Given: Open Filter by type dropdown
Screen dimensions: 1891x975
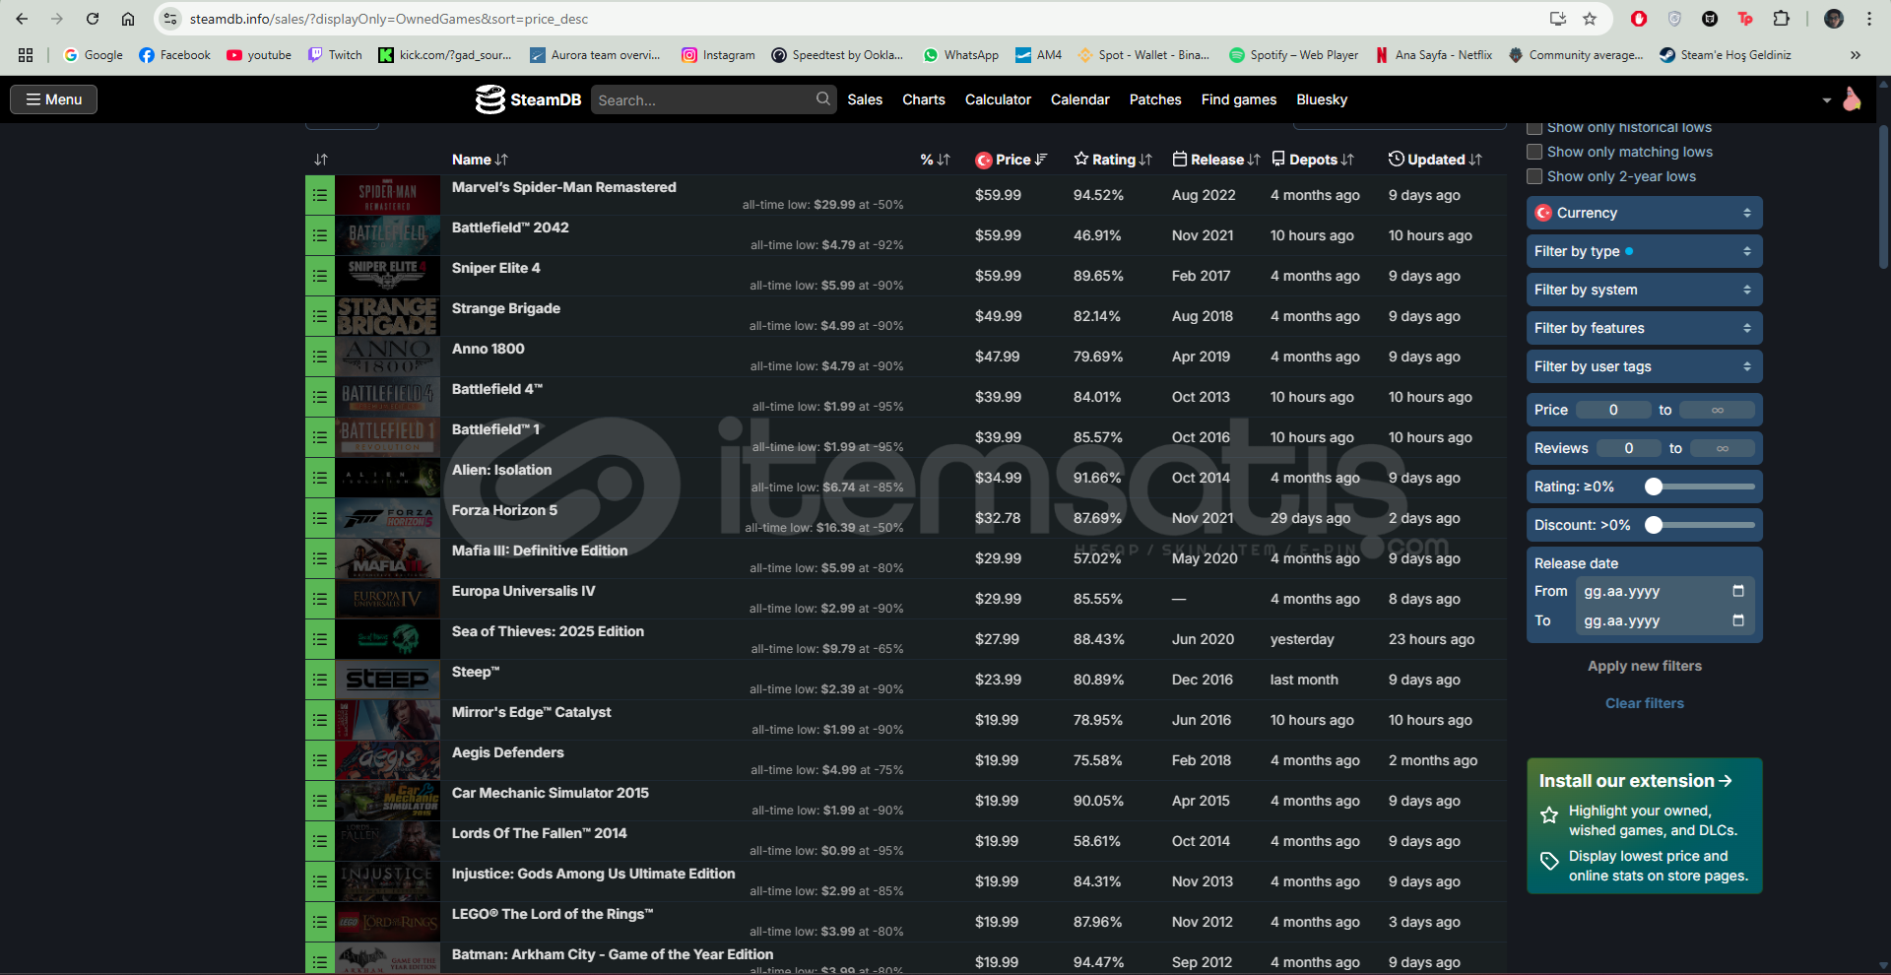Looking at the screenshot, I should (1644, 251).
